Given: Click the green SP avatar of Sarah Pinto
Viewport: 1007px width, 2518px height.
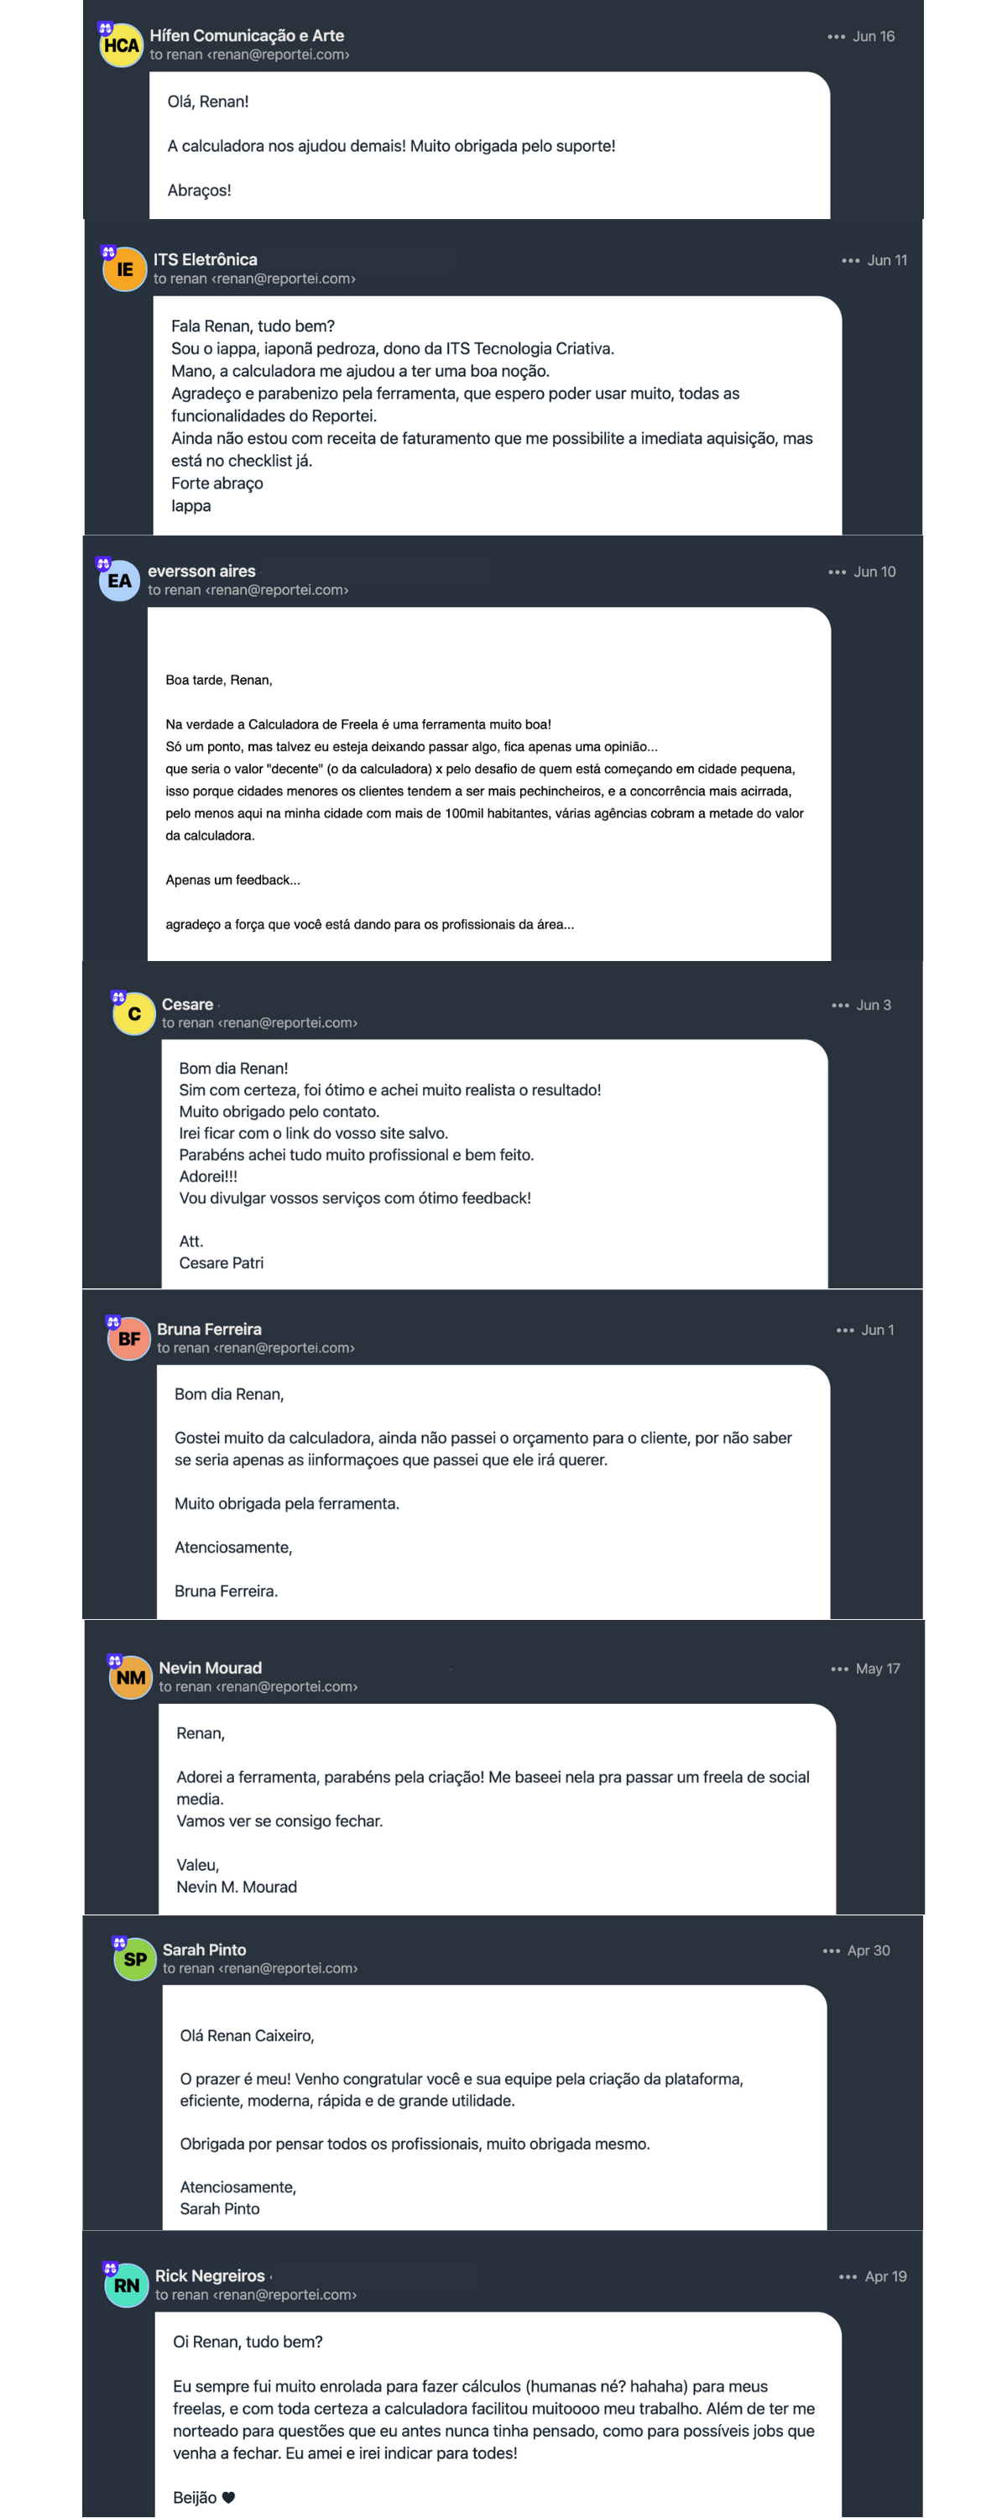Looking at the screenshot, I should 135,1960.
